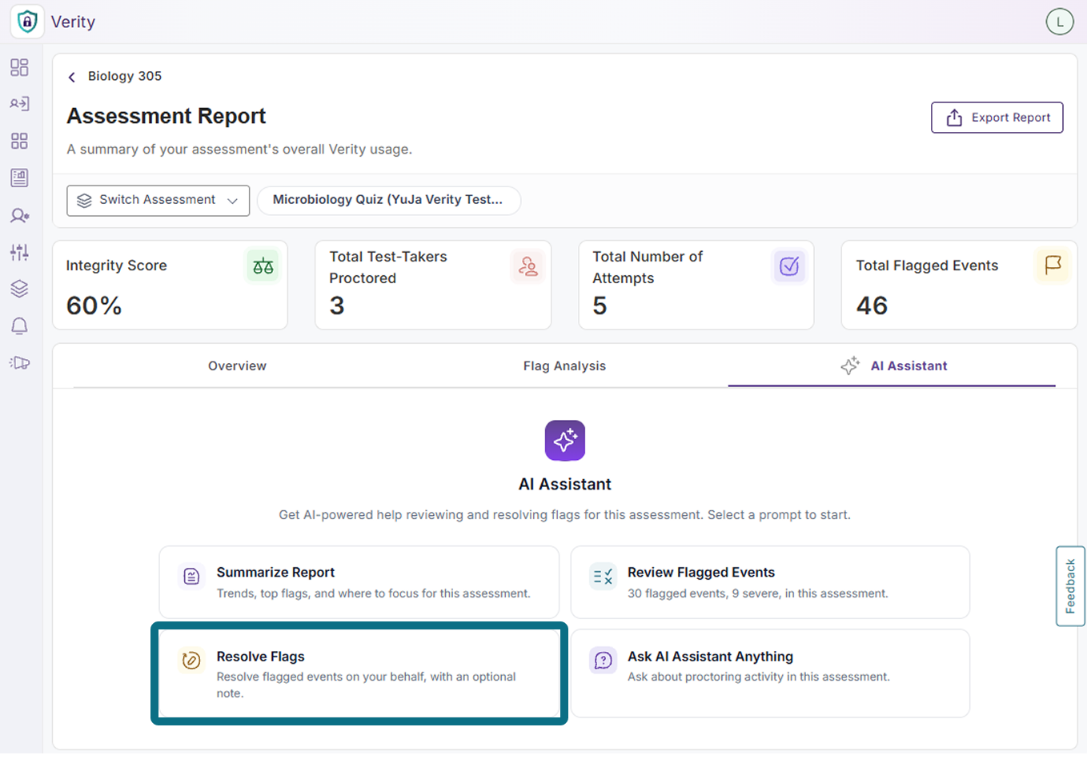
Task: Open the four equal squares grid icon
Action: pos(19,141)
